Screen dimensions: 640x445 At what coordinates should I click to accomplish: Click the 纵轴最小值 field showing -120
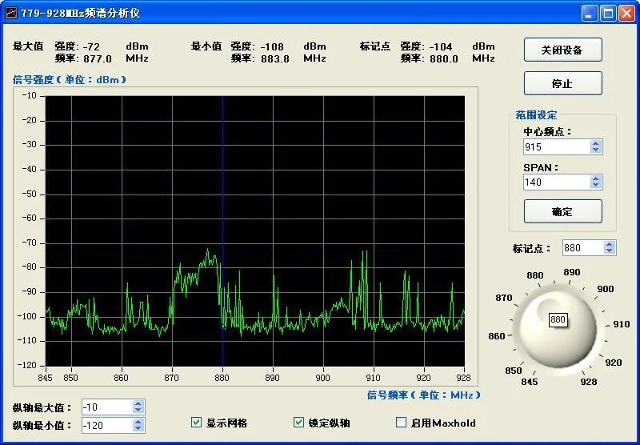click(x=107, y=426)
